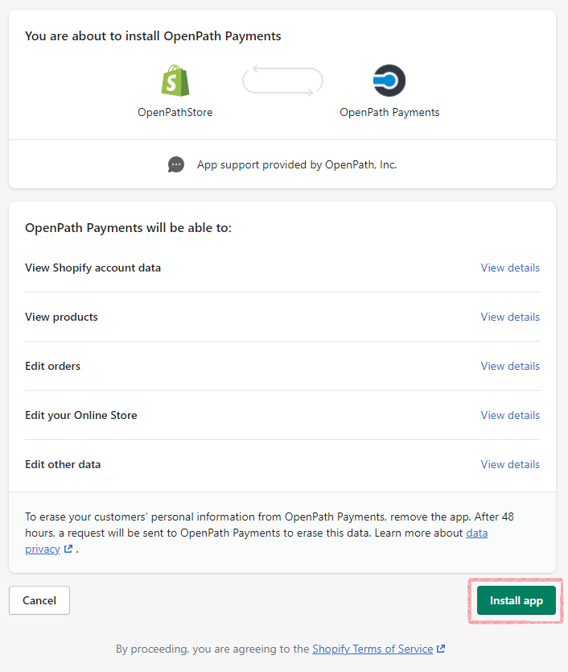
Task: Click the green Shopify bag logo
Action: (175, 81)
